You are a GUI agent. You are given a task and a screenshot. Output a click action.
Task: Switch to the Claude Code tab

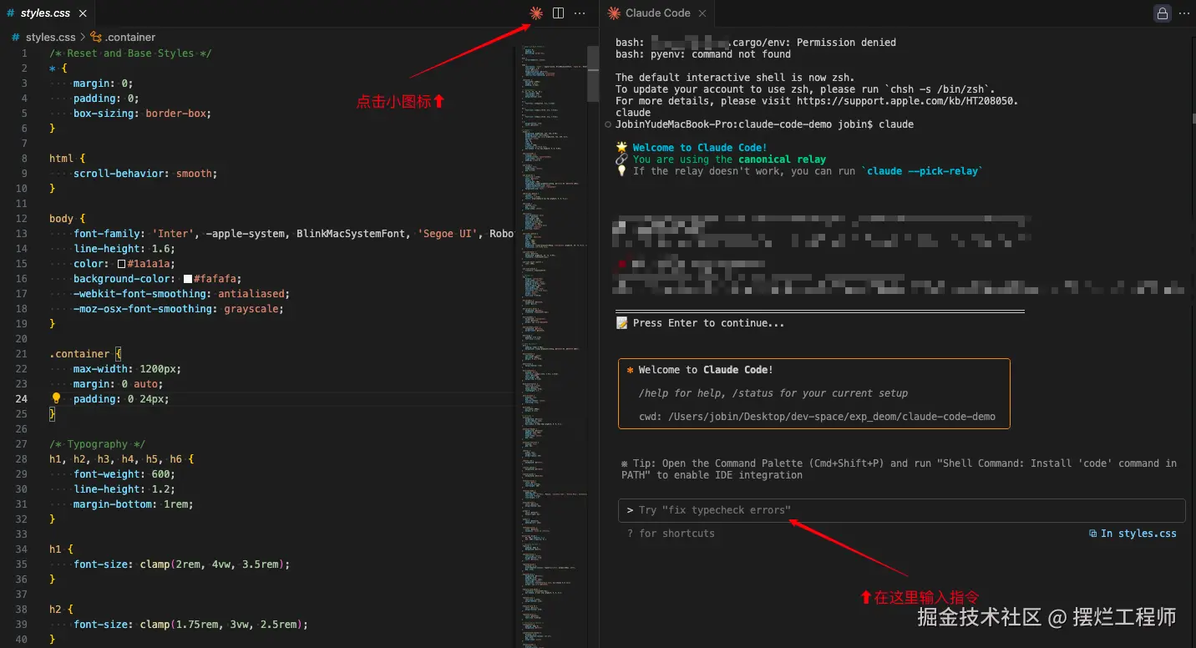(658, 13)
